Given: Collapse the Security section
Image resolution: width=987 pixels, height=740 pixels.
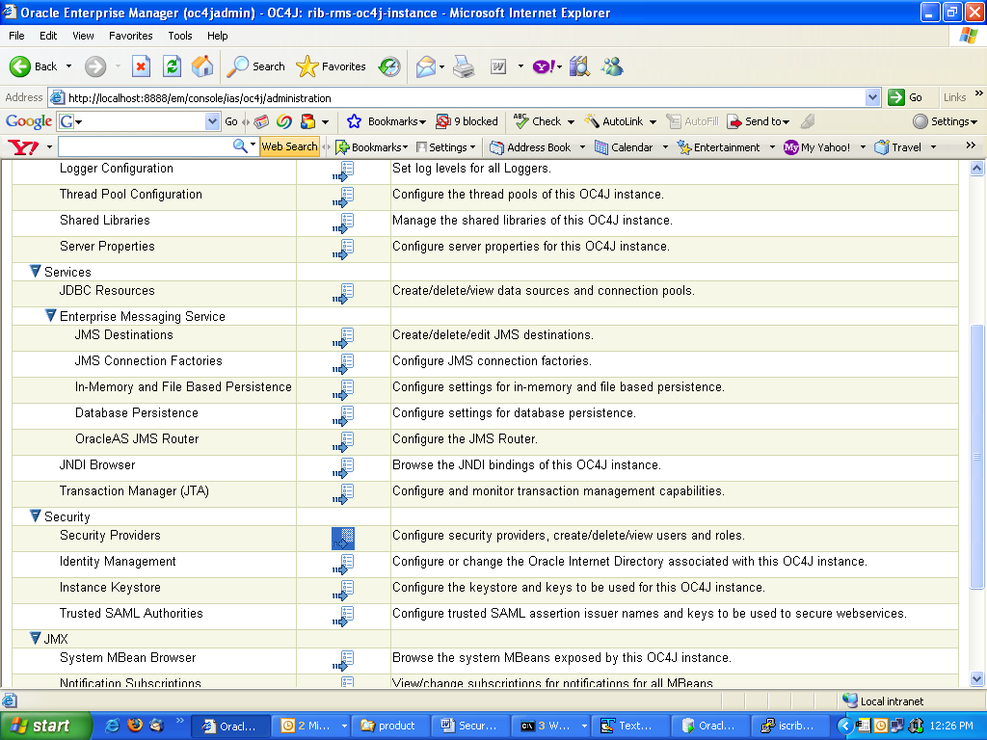Looking at the screenshot, I should pos(36,516).
